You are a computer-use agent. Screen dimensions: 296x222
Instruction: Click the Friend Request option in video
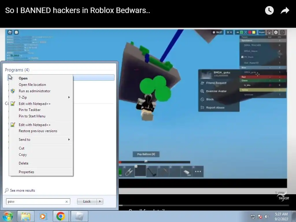click(x=216, y=83)
